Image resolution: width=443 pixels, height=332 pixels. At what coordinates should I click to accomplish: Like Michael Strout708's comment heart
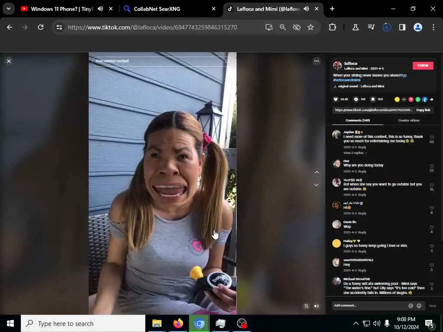pyautogui.click(x=431, y=284)
